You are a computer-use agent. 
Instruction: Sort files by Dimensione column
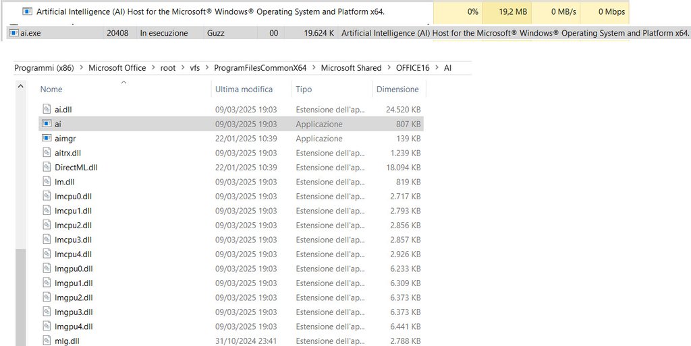pyautogui.click(x=397, y=90)
